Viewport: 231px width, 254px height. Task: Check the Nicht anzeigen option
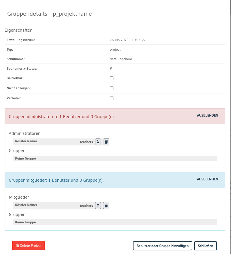point(112,88)
